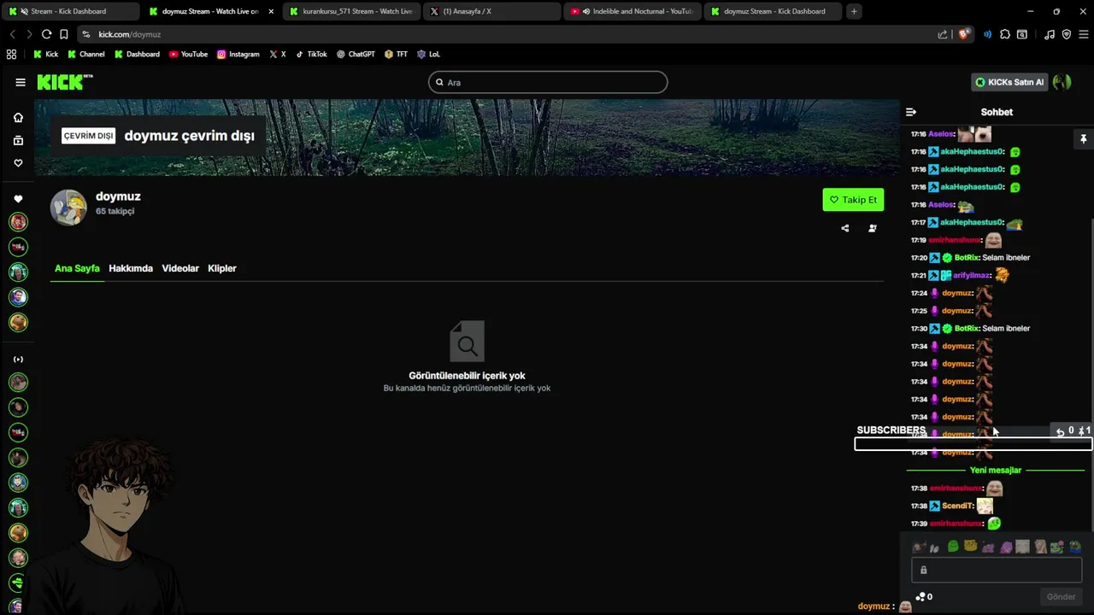Switch to (1) Anasayfa / X browser tab
Screen dimensions: 1094x615
tap(491, 11)
